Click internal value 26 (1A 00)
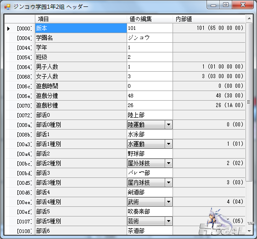Viewport: 257px width, 239px height. click(x=209, y=105)
